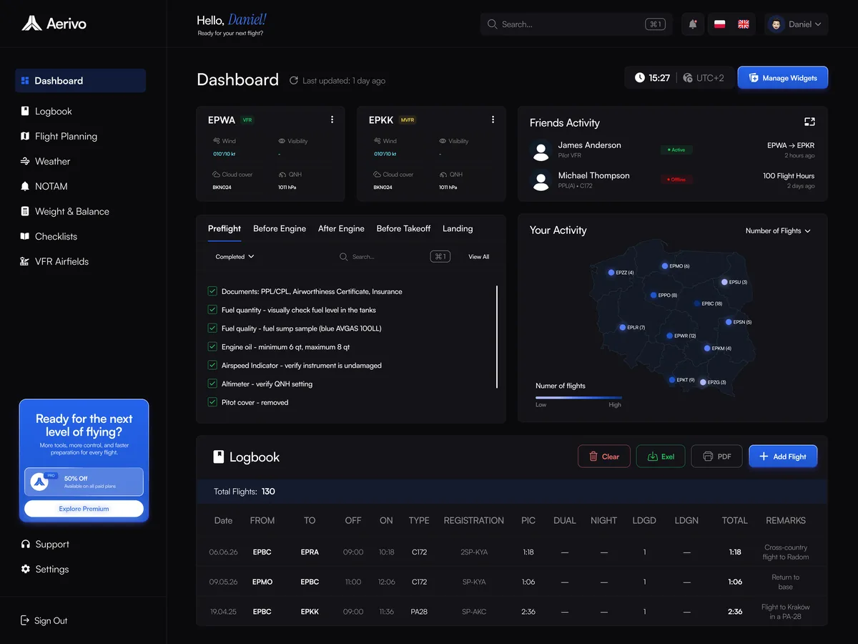
Task: Change the UTC+2 timezone setting
Action: (704, 78)
